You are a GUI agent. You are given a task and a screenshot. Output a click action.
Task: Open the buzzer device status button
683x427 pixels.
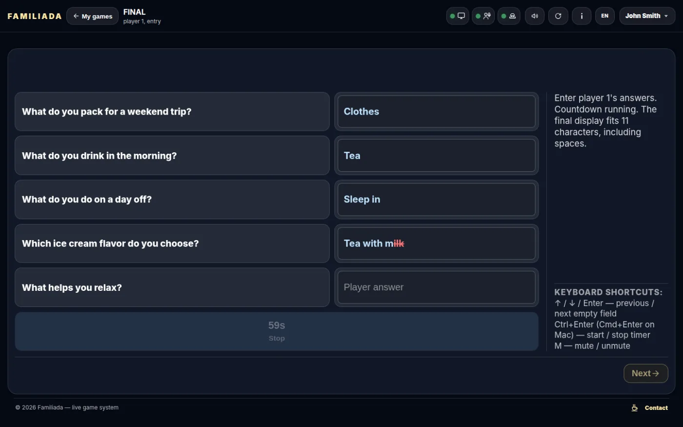tap(509, 16)
